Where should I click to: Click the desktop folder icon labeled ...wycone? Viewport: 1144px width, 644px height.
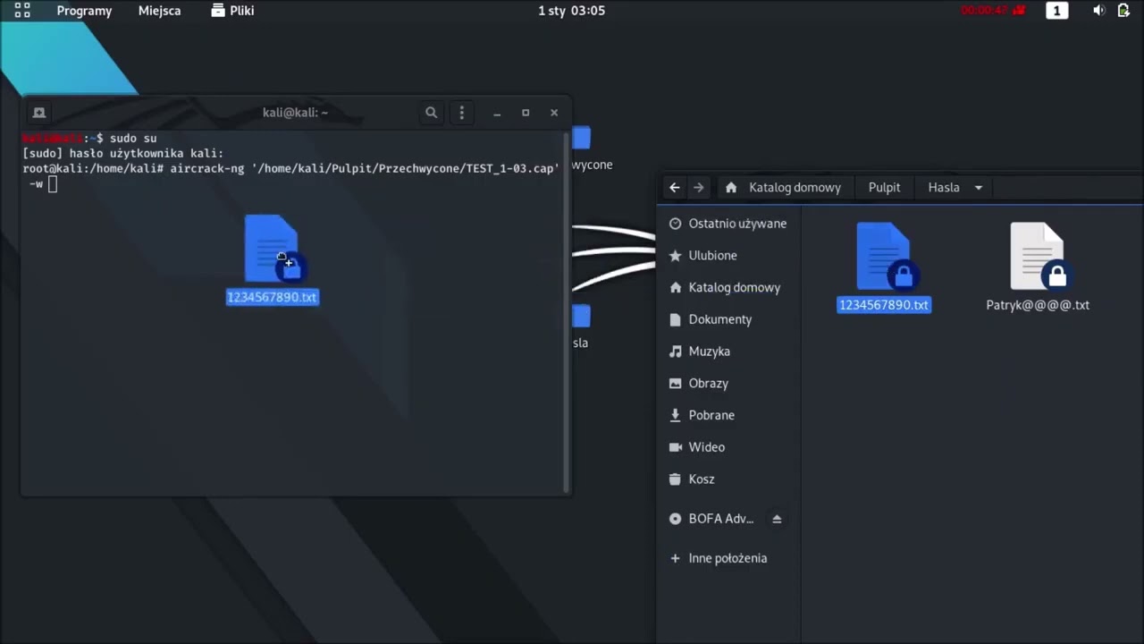(582, 139)
